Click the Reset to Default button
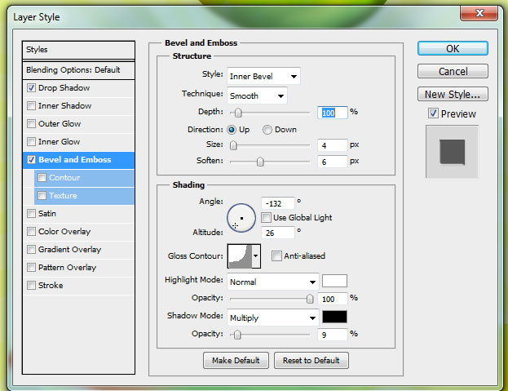The image size is (508, 391). coord(311,360)
